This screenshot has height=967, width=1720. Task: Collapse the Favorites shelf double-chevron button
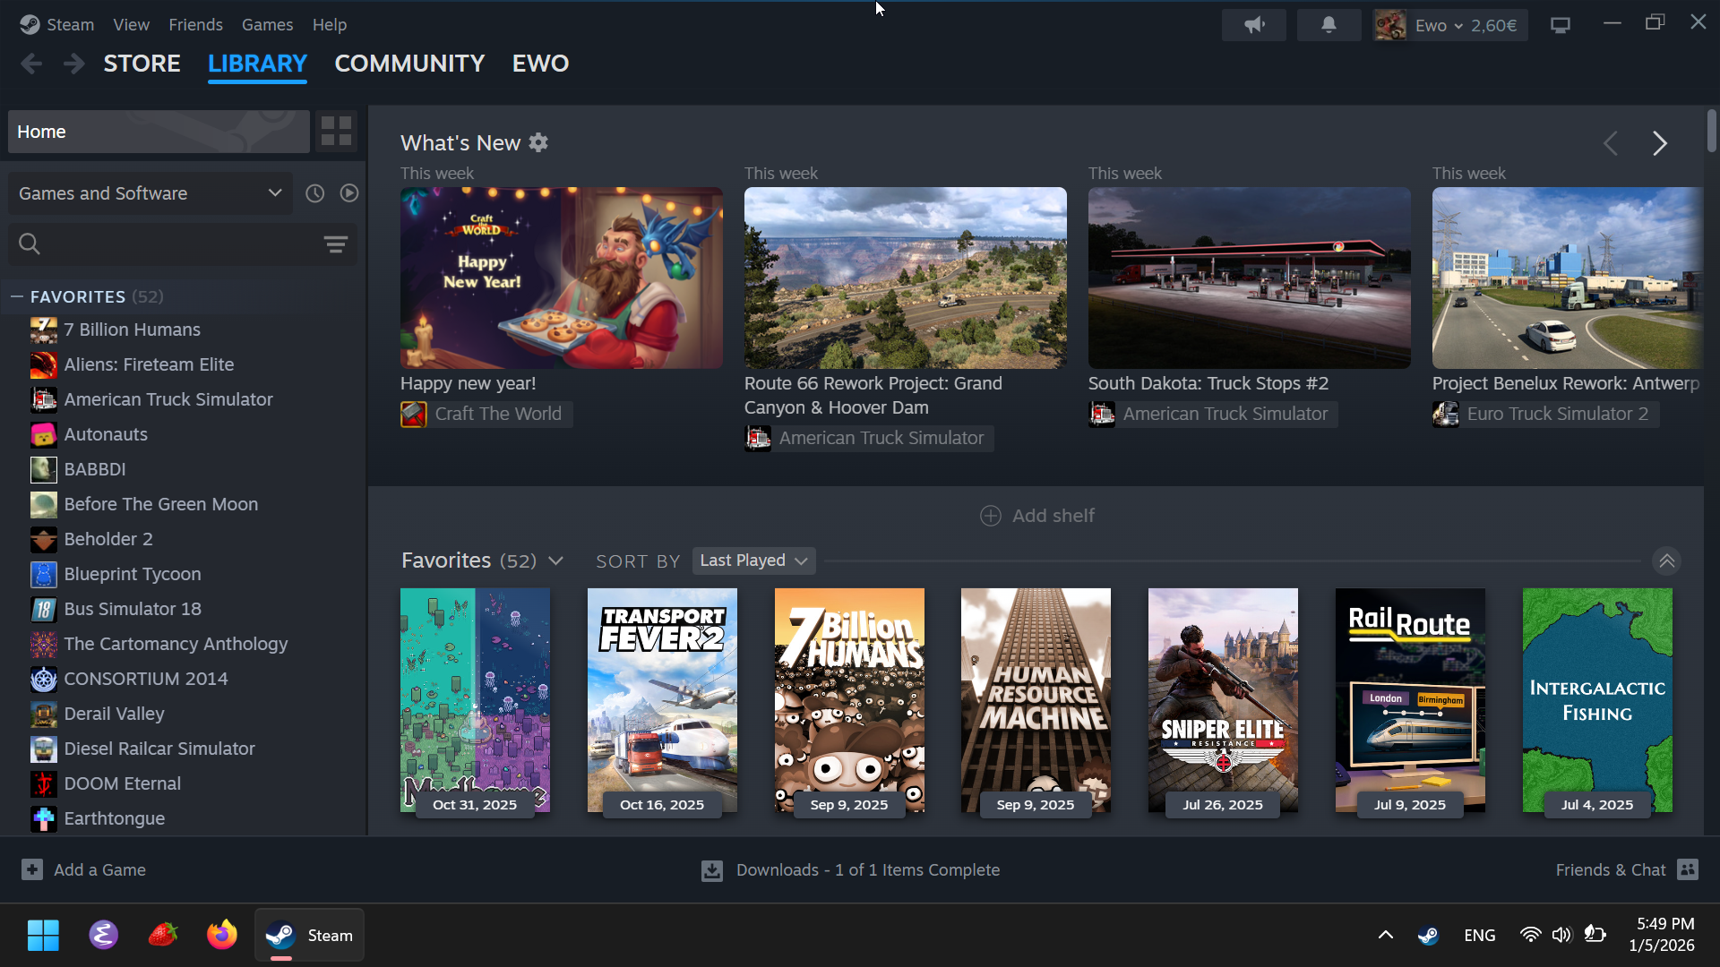pyautogui.click(x=1666, y=561)
